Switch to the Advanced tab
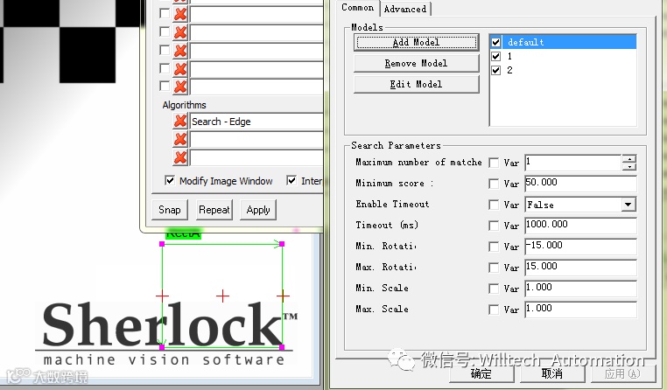Viewport: 667px width, 390px height. [x=405, y=9]
